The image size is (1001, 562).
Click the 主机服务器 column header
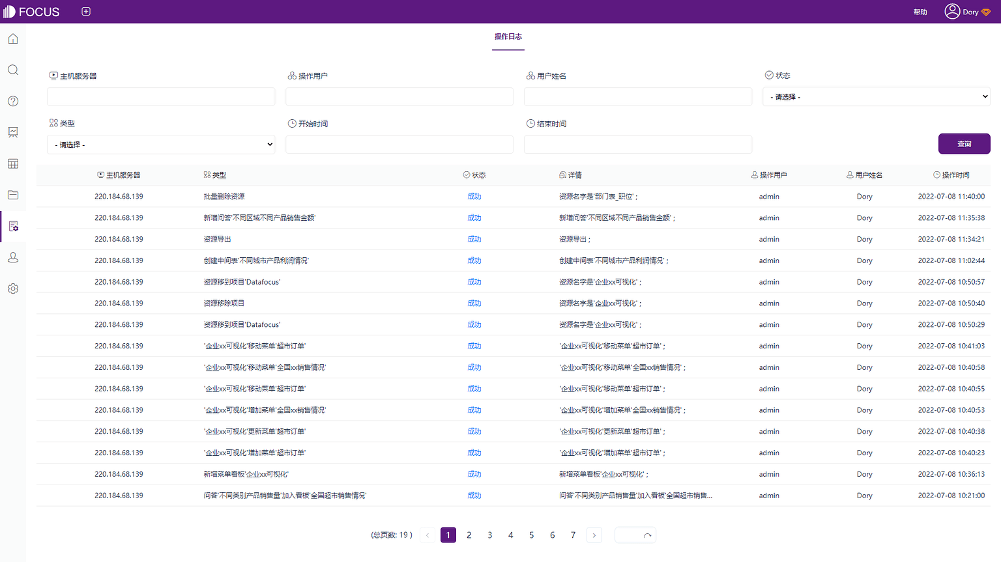[119, 175]
